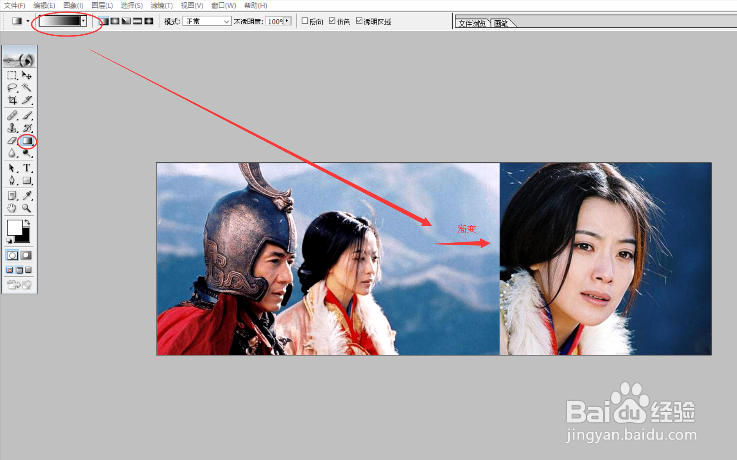Image resolution: width=737 pixels, height=460 pixels.
Task: Select the Rectangular Marquee tool
Action: tap(12, 75)
